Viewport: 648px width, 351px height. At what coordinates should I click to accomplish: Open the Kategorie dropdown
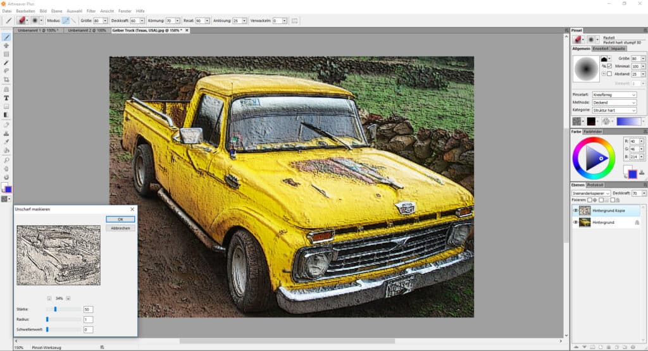tap(614, 110)
